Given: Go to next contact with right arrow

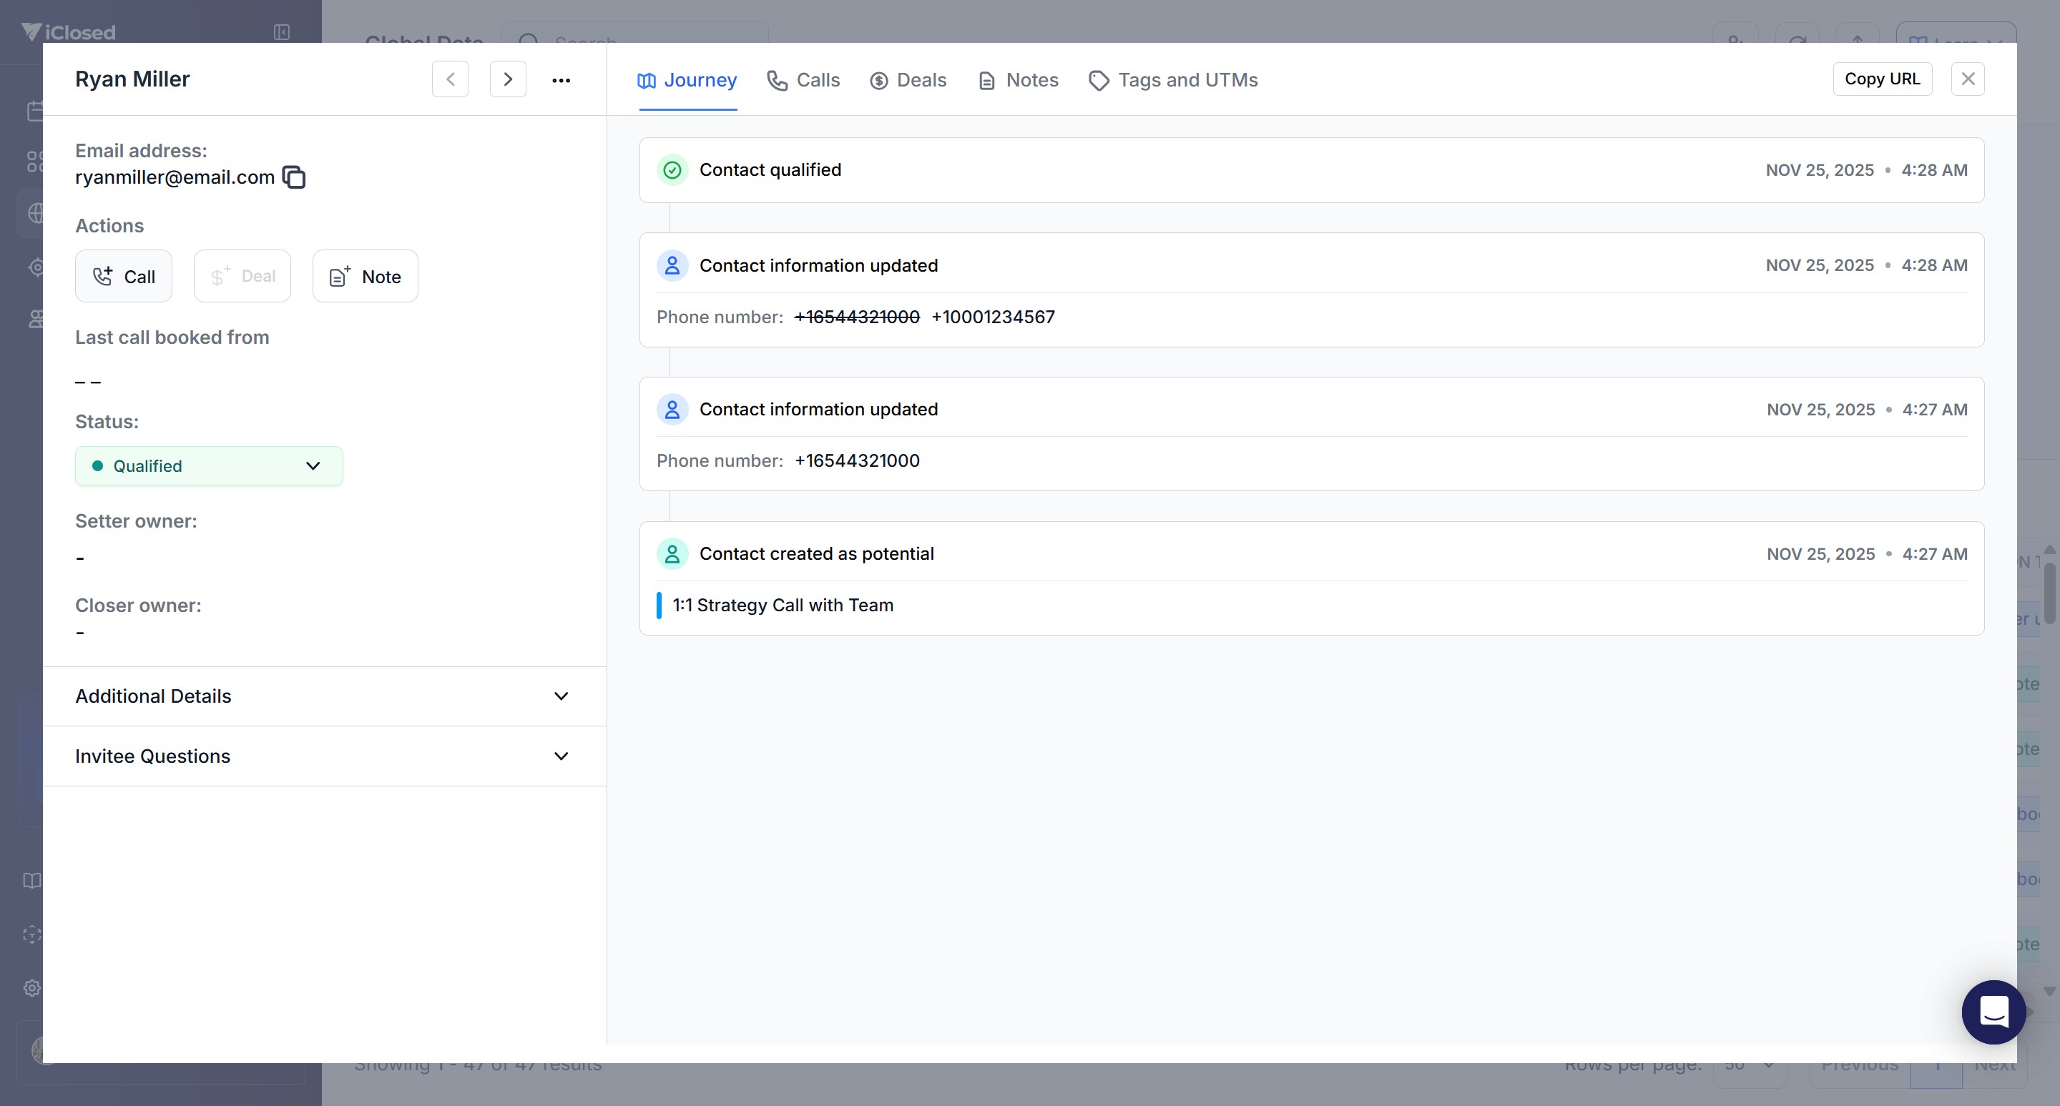Looking at the screenshot, I should click(508, 79).
